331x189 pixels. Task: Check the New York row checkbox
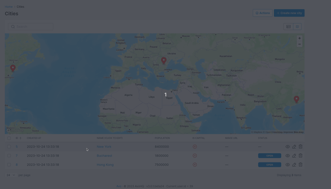pos(9,146)
